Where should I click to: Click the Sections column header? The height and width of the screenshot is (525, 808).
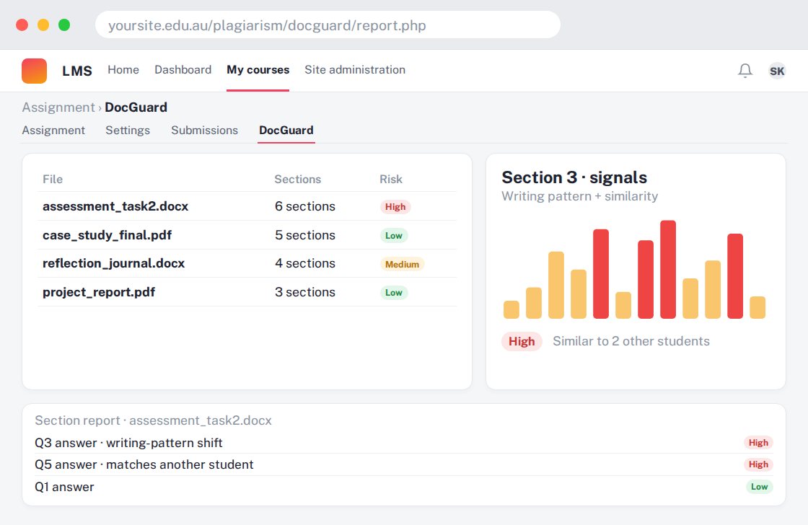pos(297,180)
